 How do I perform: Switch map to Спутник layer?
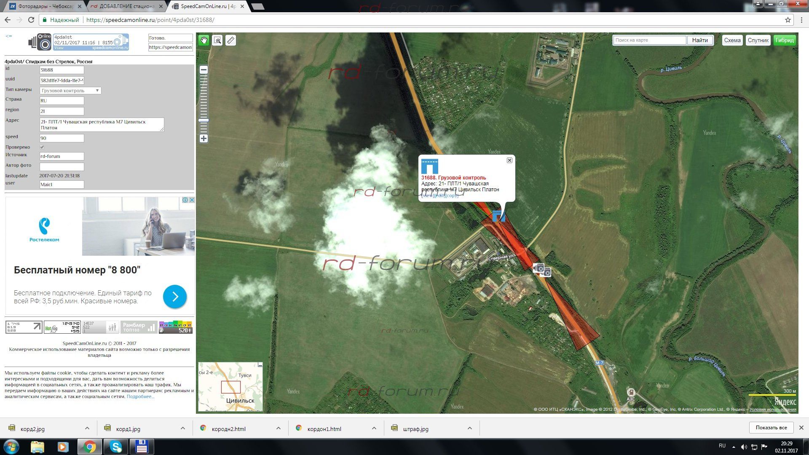(758, 40)
